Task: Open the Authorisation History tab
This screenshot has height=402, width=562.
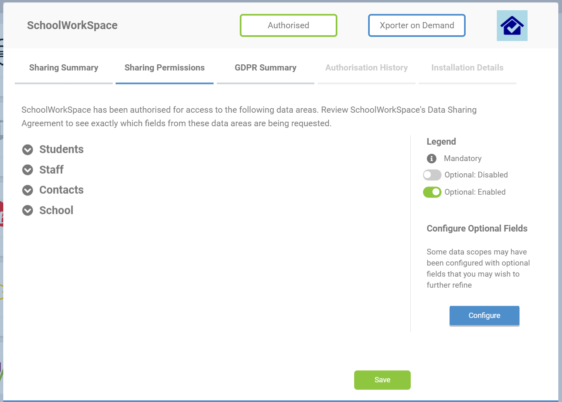Action: pyautogui.click(x=366, y=68)
